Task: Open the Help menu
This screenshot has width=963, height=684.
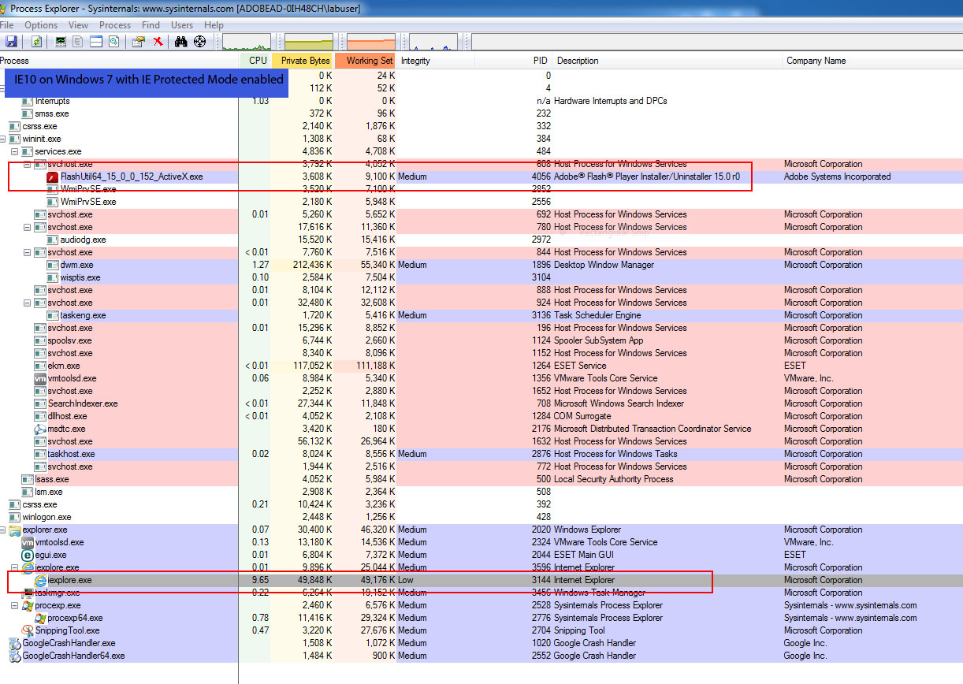Action: pyautogui.click(x=214, y=25)
